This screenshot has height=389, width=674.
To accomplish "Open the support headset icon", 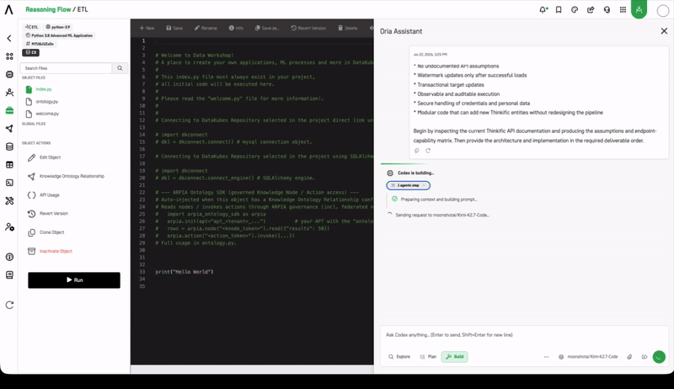I will [607, 9].
